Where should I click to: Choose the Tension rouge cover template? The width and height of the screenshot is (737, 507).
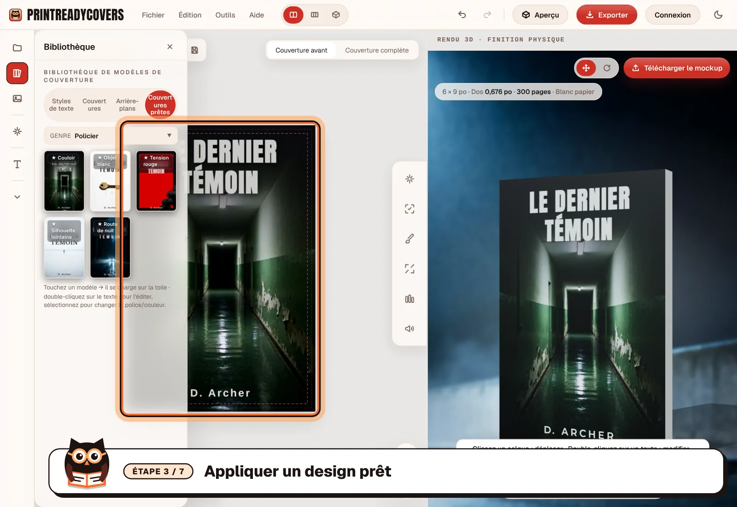156,181
